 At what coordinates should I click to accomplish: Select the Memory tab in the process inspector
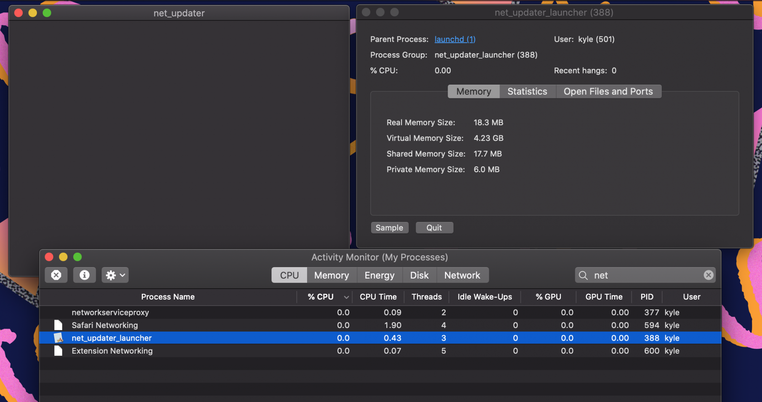pyautogui.click(x=474, y=91)
